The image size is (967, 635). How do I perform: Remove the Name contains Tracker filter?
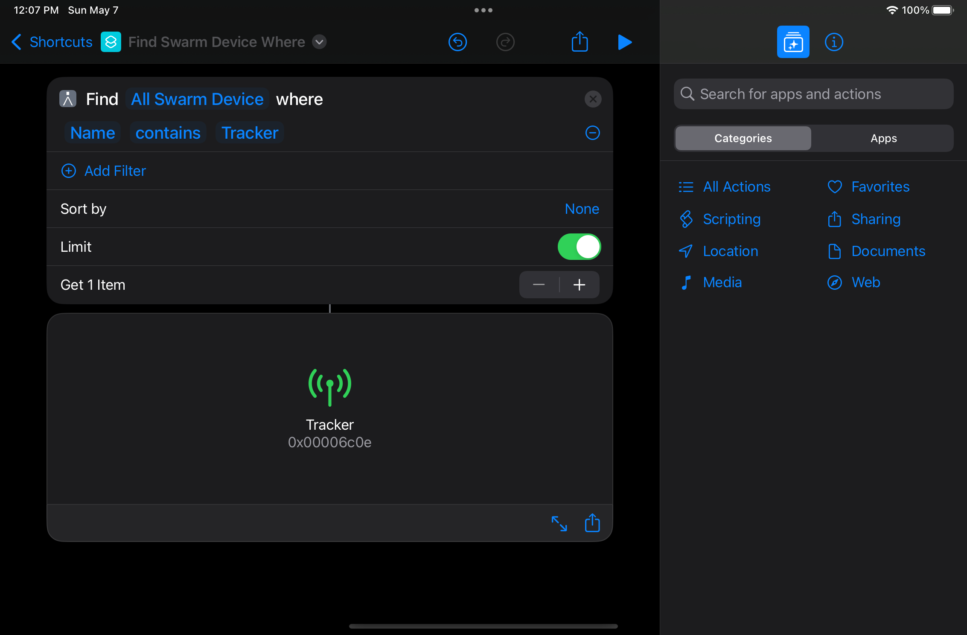click(x=593, y=133)
